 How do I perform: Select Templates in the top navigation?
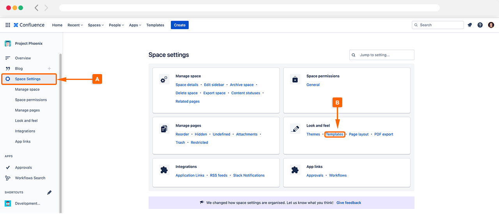coord(155,25)
